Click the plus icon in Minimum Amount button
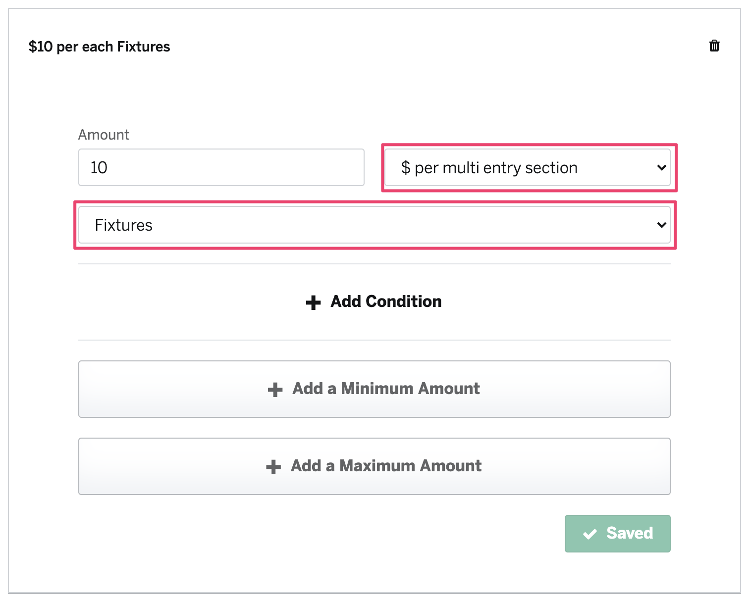The height and width of the screenshot is (600, 750). click(x=275, y=390)
